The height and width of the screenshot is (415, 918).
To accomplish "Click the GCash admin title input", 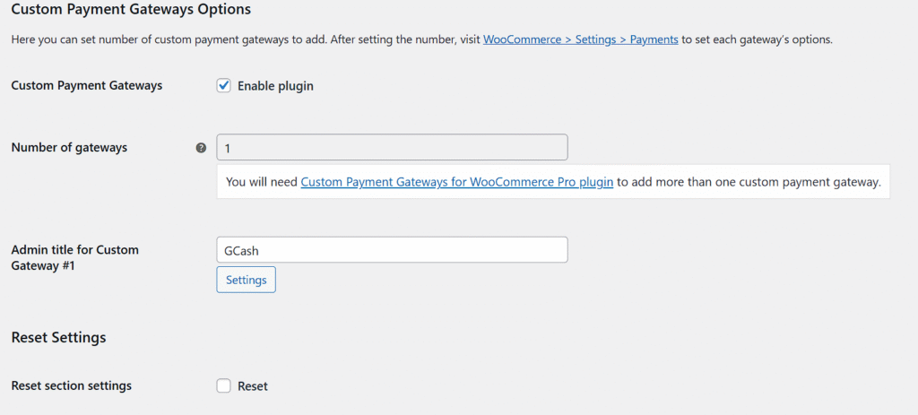I will tap(392, 250).
